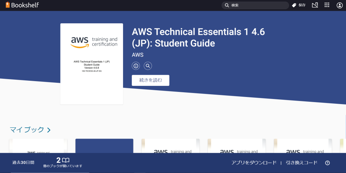This screenshot has height=173, width=346.
Task: Click AWS Technical Essentials book title
Action: (x=198, y=38)
